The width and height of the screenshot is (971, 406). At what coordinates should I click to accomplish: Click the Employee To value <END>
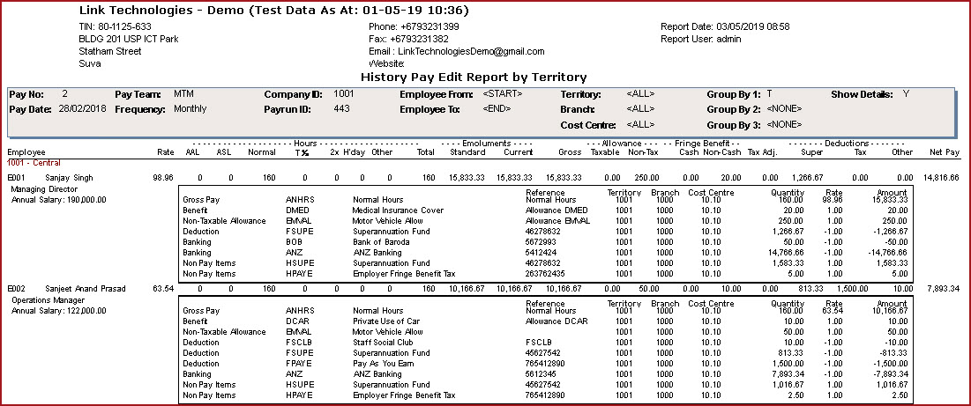(x=497, y=108)
